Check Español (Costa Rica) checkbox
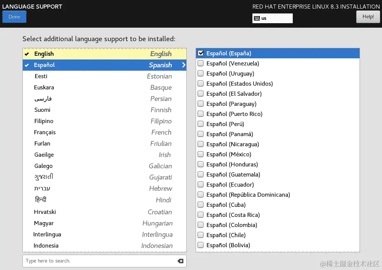Screen dimensions: 382x270 click(x=201, y=215)
